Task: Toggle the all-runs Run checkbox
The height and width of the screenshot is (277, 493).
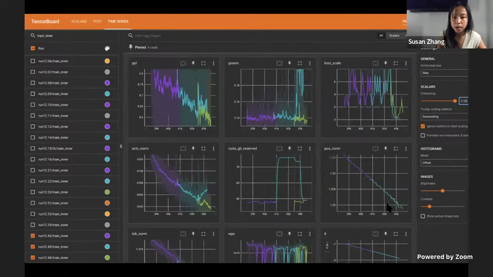Action: 33,48
